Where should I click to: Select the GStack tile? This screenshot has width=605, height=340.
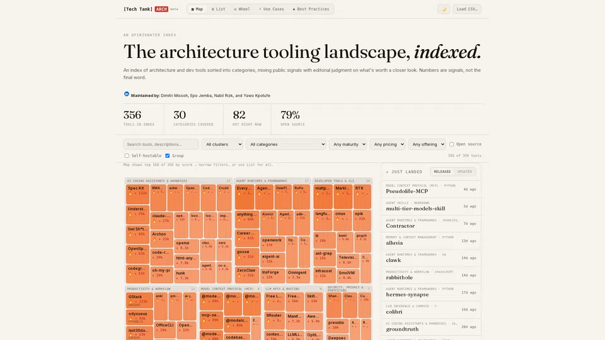click(139, 300)
